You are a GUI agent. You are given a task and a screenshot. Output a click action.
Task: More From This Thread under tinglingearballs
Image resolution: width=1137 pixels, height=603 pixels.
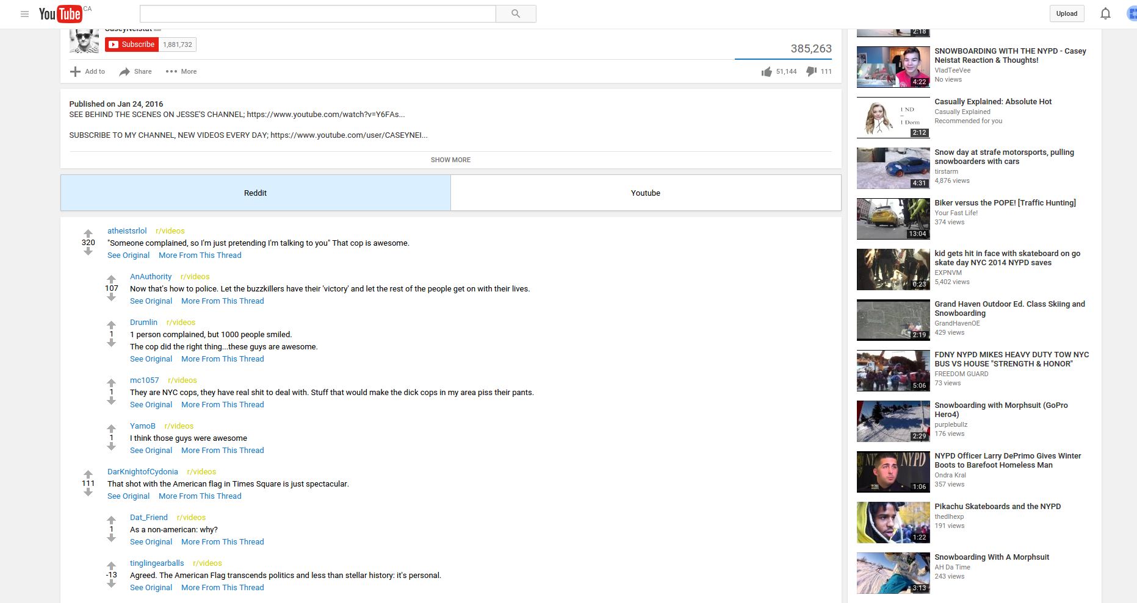pyautogui.click(x=223, y=588)
